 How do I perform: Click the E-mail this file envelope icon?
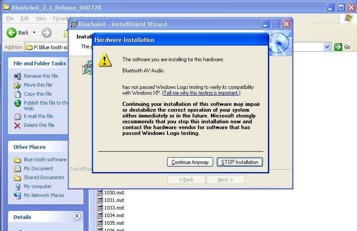(x=17, y=117)
